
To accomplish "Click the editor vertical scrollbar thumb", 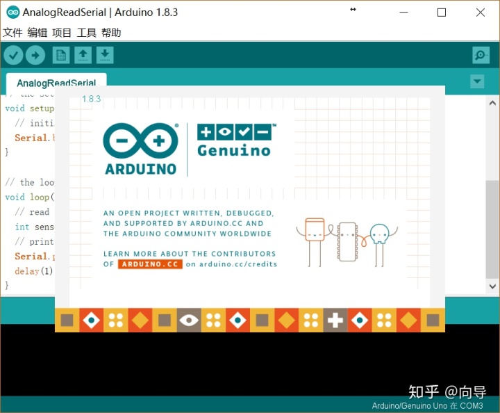I will click(x=492, y=230).
